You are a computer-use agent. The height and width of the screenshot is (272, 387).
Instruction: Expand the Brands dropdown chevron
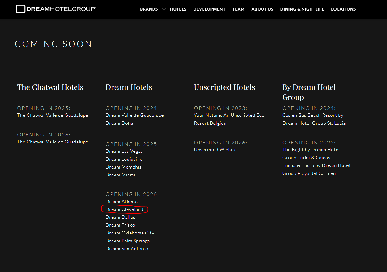[x=164, y=9]
